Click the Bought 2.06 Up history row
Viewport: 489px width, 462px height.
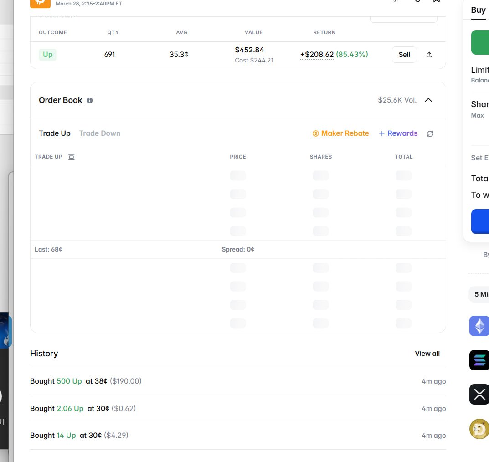pyautogui.click(x=238, y=409)
